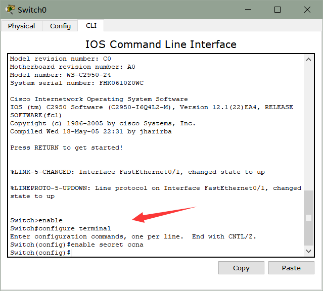This screenshot has width=323, height=291.
Task: Click the CLI scrollbar down arrow
Action: (x=308, y=251)
